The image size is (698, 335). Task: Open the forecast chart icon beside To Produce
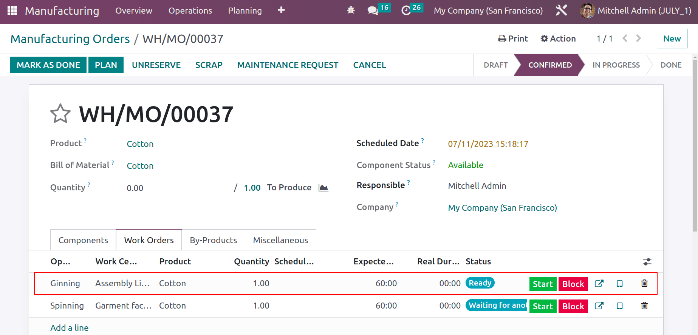(323, 188)
